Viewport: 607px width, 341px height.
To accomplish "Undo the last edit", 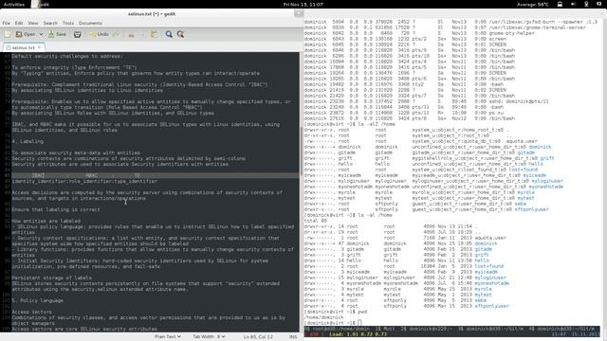I will click(x=99, y=34).
